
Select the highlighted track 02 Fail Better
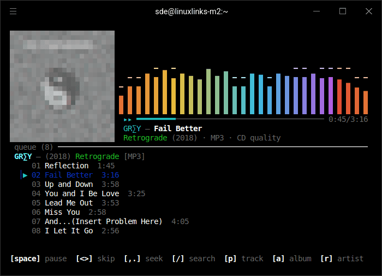click(75, 175)
